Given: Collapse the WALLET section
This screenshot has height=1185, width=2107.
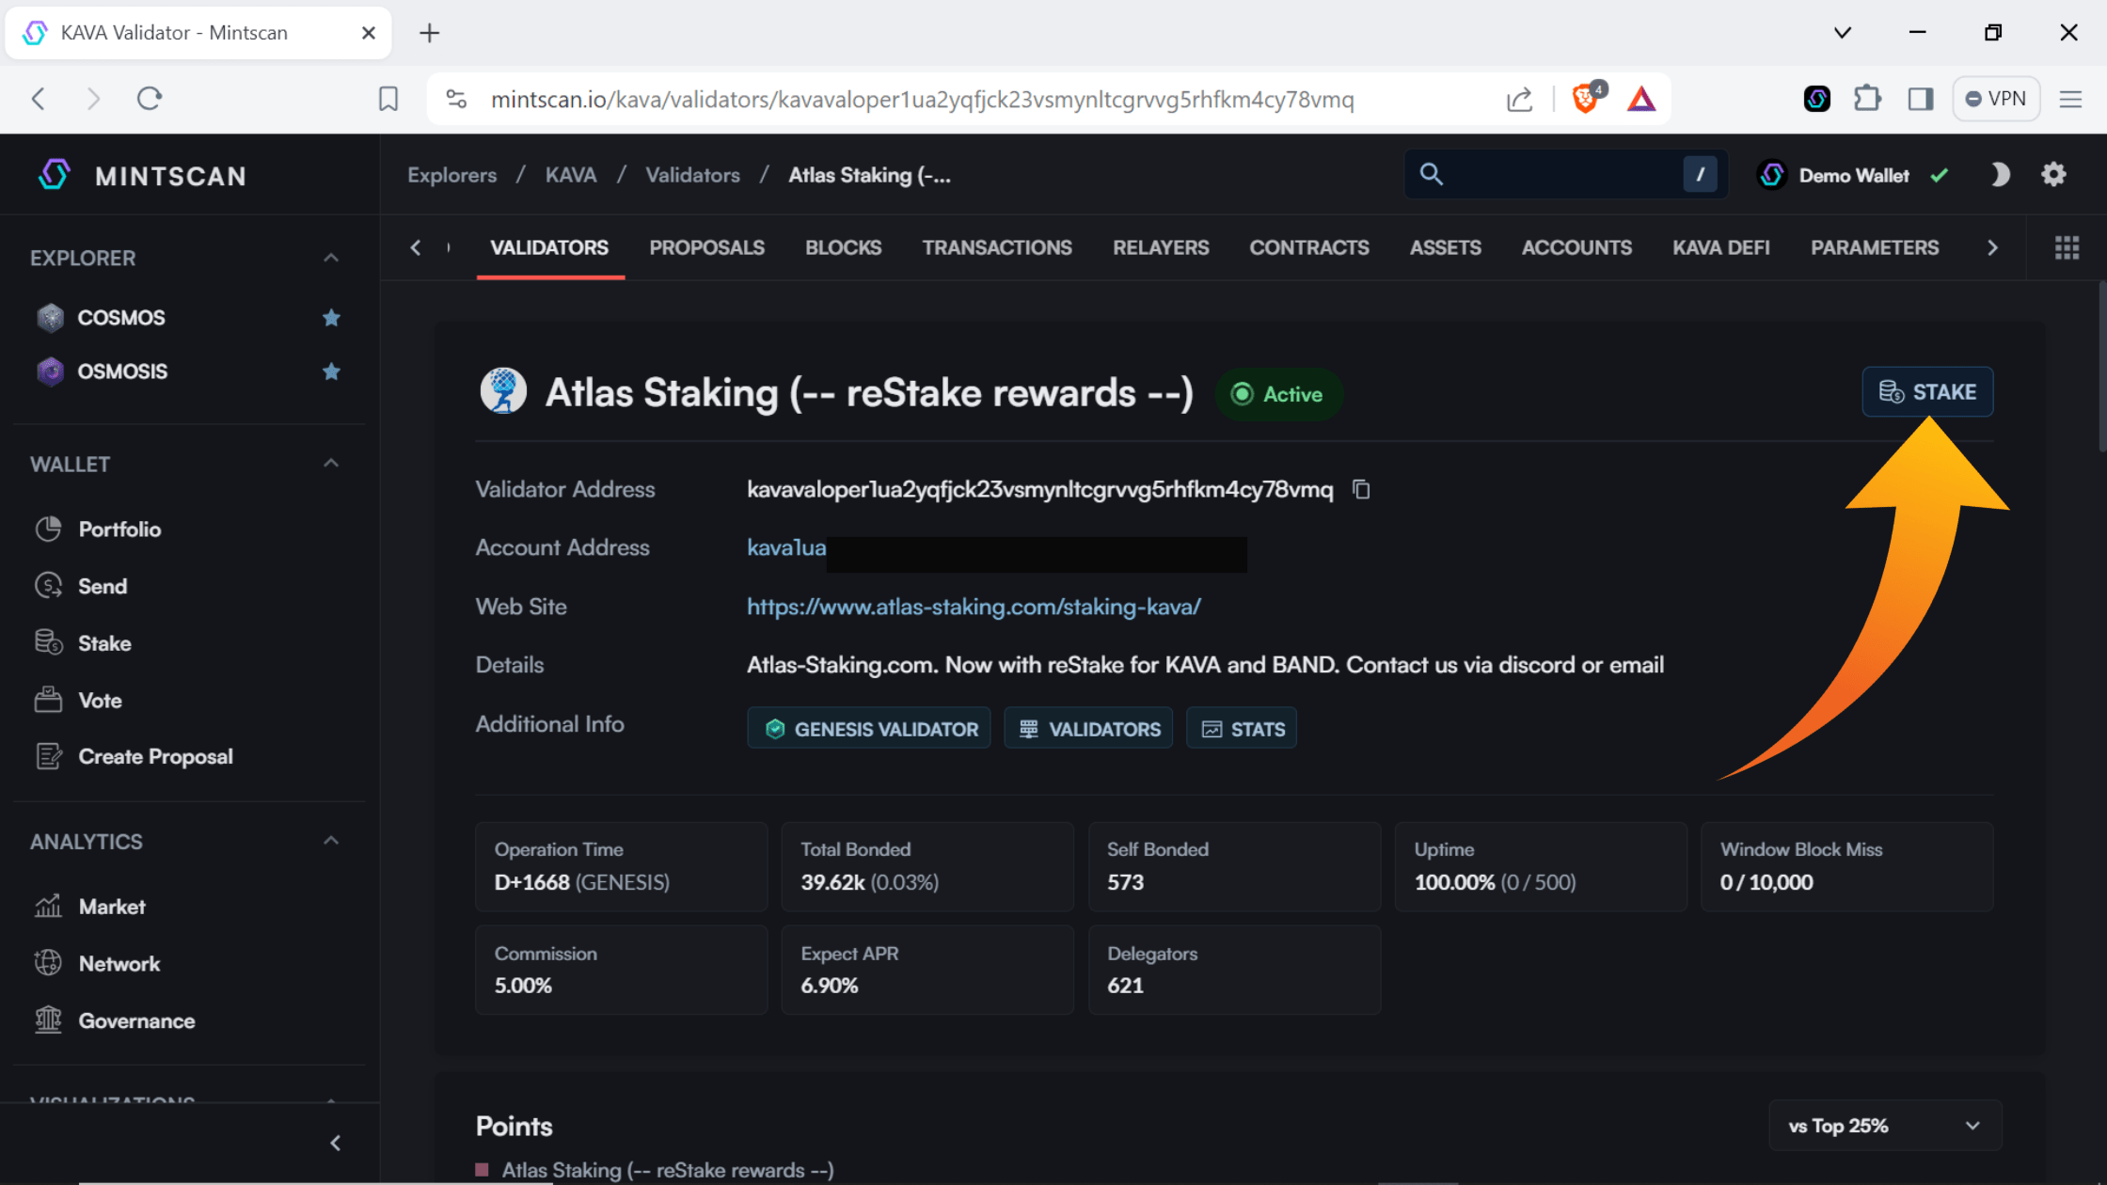Looking at the screenshot, I should (x=330, y=463).
